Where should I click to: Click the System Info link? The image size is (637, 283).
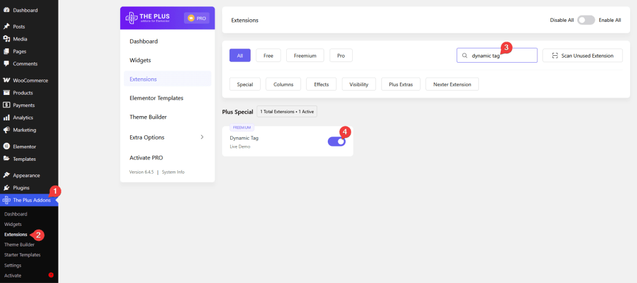coord(173,172)
